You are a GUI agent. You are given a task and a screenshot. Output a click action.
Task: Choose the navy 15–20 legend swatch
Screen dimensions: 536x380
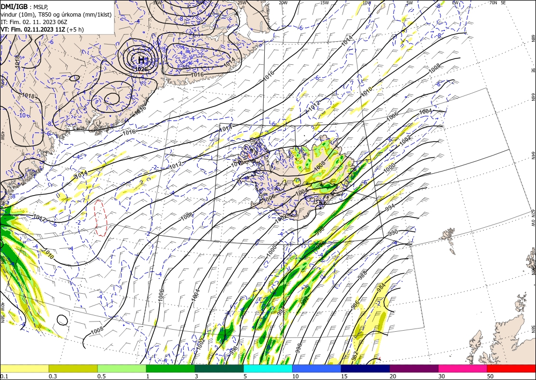click(366, 368)
